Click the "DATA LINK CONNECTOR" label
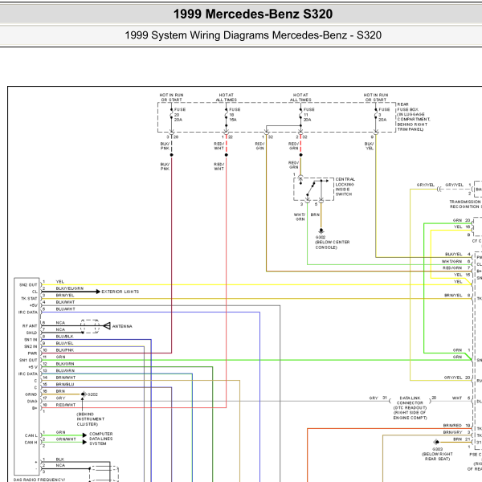Screen dimensions: 482x482 pos(410,400)
